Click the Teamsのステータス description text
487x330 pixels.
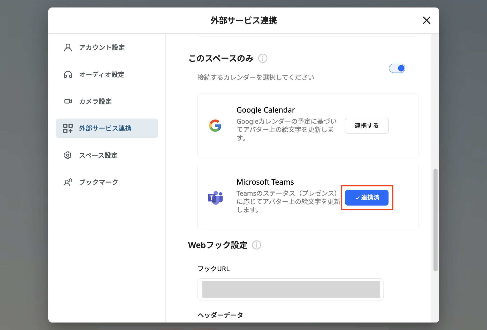(288, 201)
